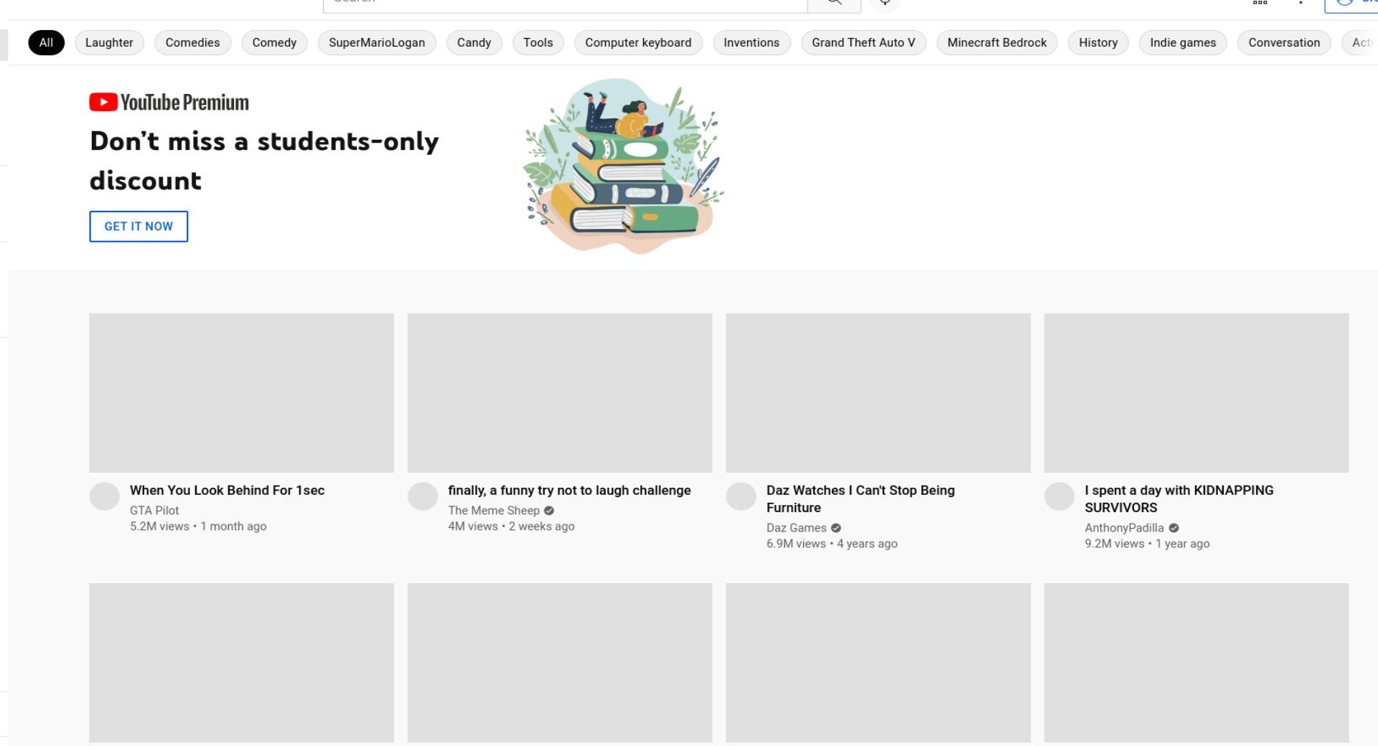Select the Conversation chip

pyautogui.click(x=1284, y=42)
